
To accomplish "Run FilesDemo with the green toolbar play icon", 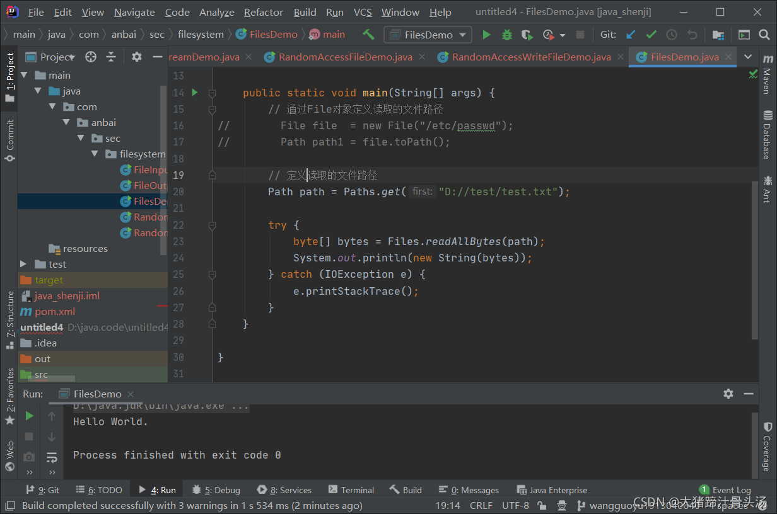I will tap(486, 35).
